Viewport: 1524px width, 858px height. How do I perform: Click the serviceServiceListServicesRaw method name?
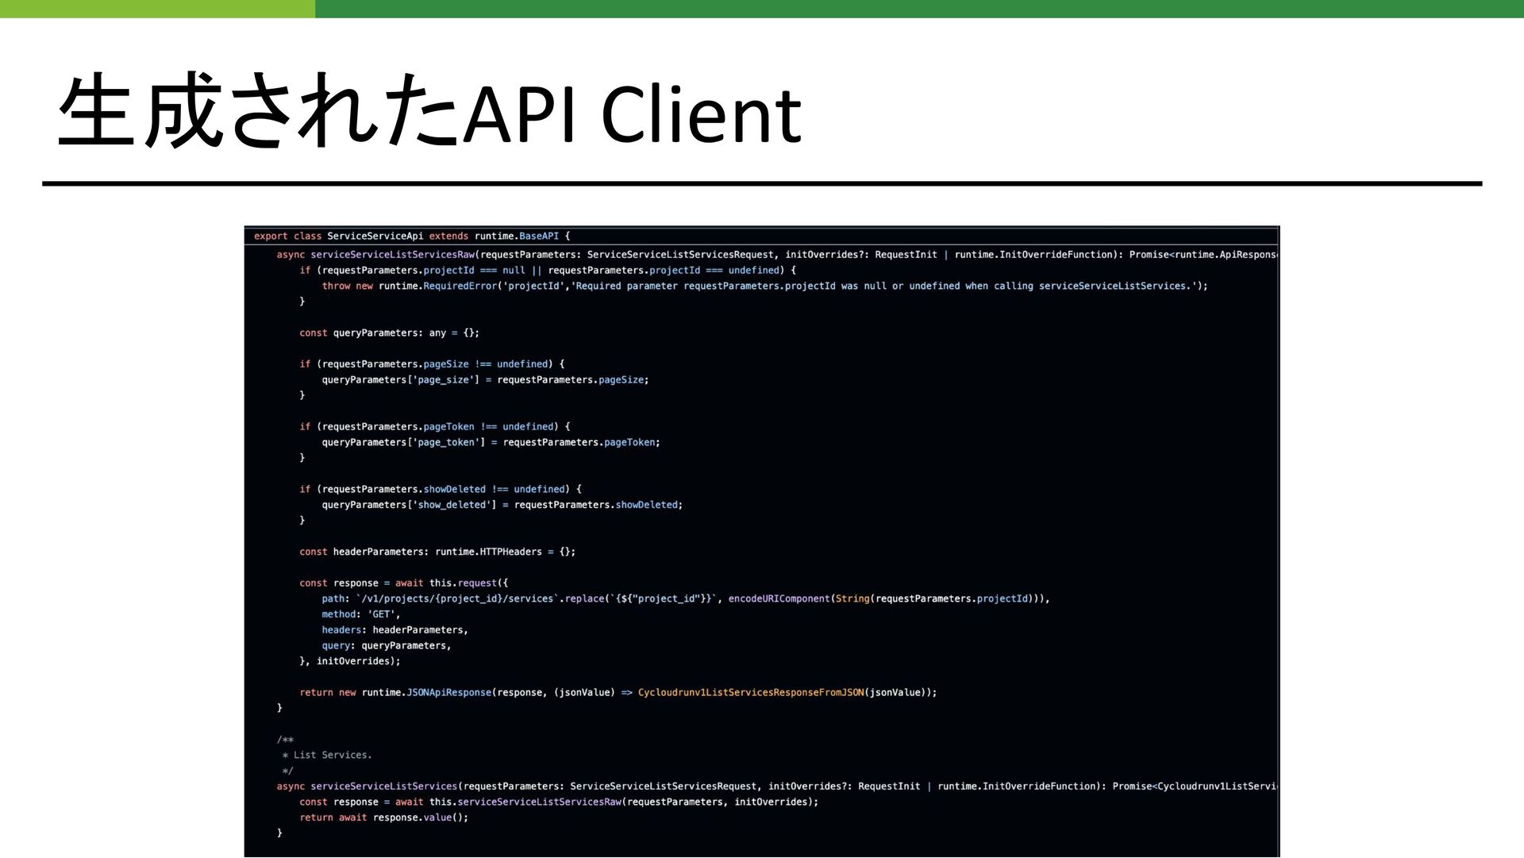[392, 255]
